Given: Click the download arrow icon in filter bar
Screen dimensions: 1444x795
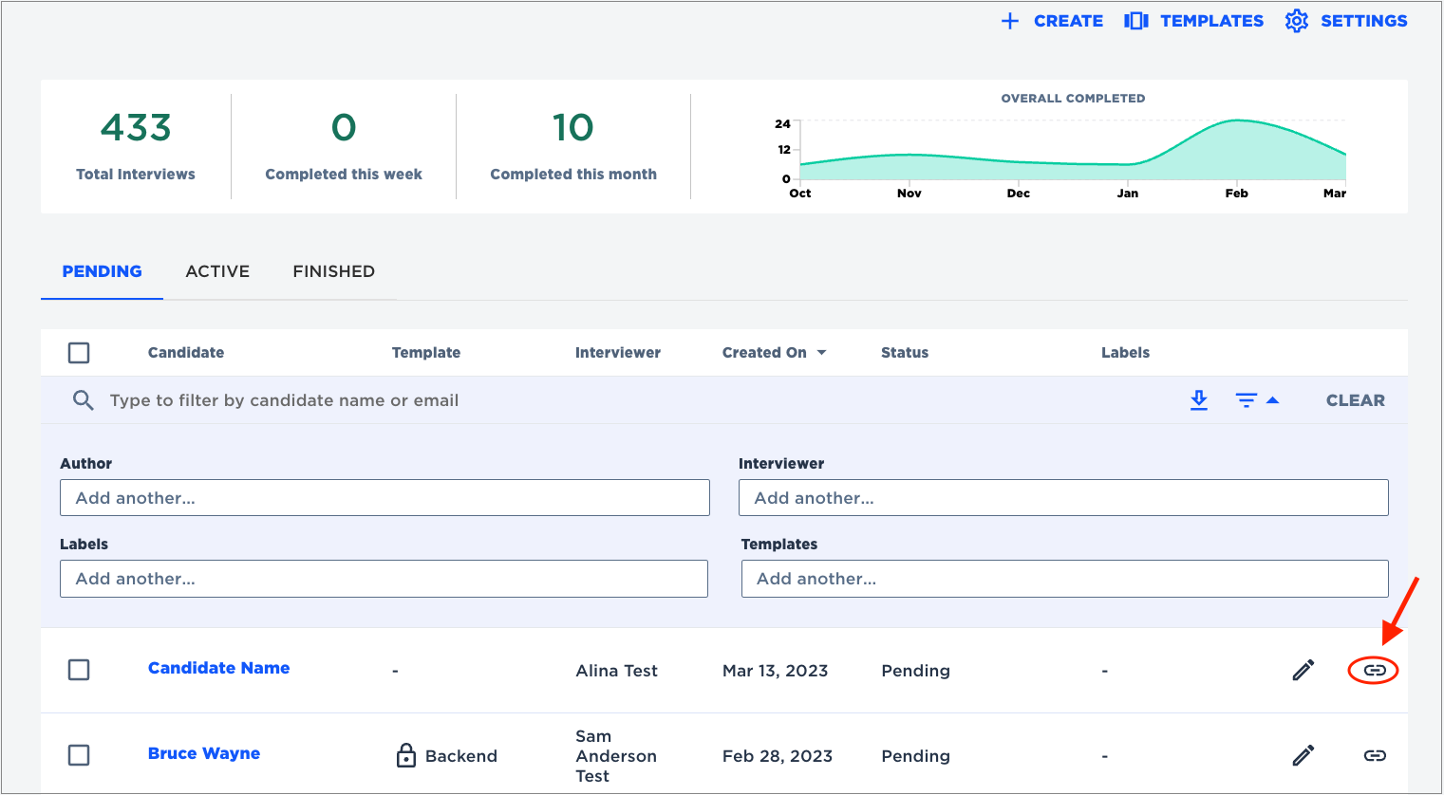Looking at the screenshot, I should (x=1199, y=400).
